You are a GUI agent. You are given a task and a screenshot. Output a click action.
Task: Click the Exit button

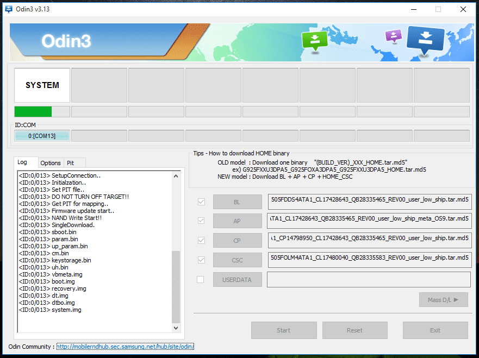[436, 330]
